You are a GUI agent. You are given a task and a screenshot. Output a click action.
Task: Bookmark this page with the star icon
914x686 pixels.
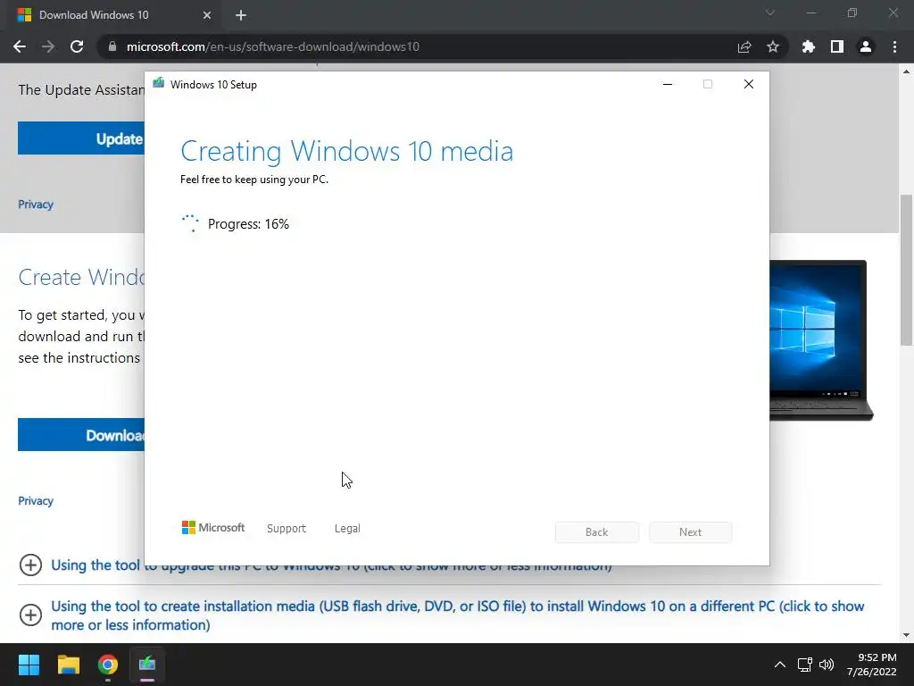pyautogui.click(x=772, y=46)
